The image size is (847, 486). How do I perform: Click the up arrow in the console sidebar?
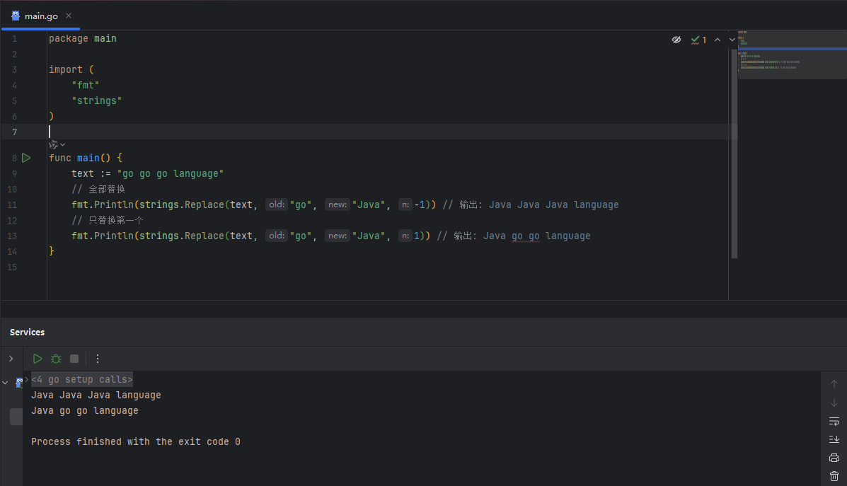pyautogui.click(x=834, y=384)
